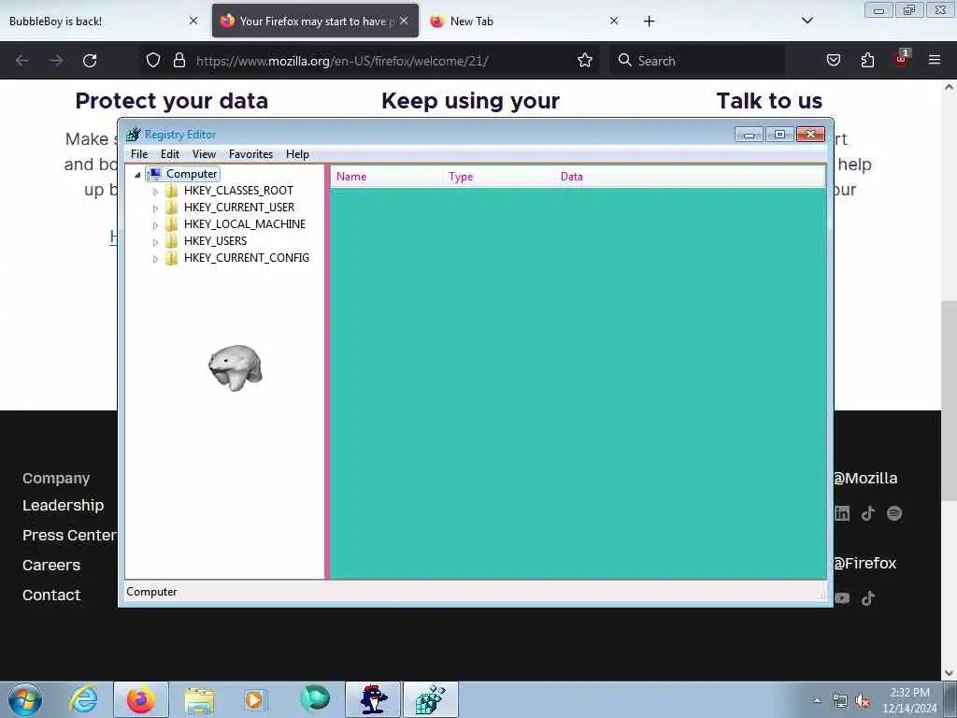
Task: Click the Data column header
Action: click(x=690, y=177)
